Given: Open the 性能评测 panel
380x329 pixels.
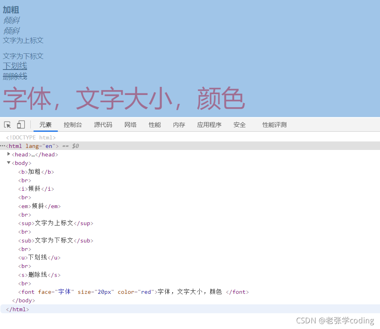Looking at the screenshot, I should pyautogui.click(x=274, y=125).
